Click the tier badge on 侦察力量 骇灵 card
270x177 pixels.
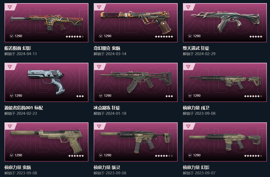tap(99, 126)
